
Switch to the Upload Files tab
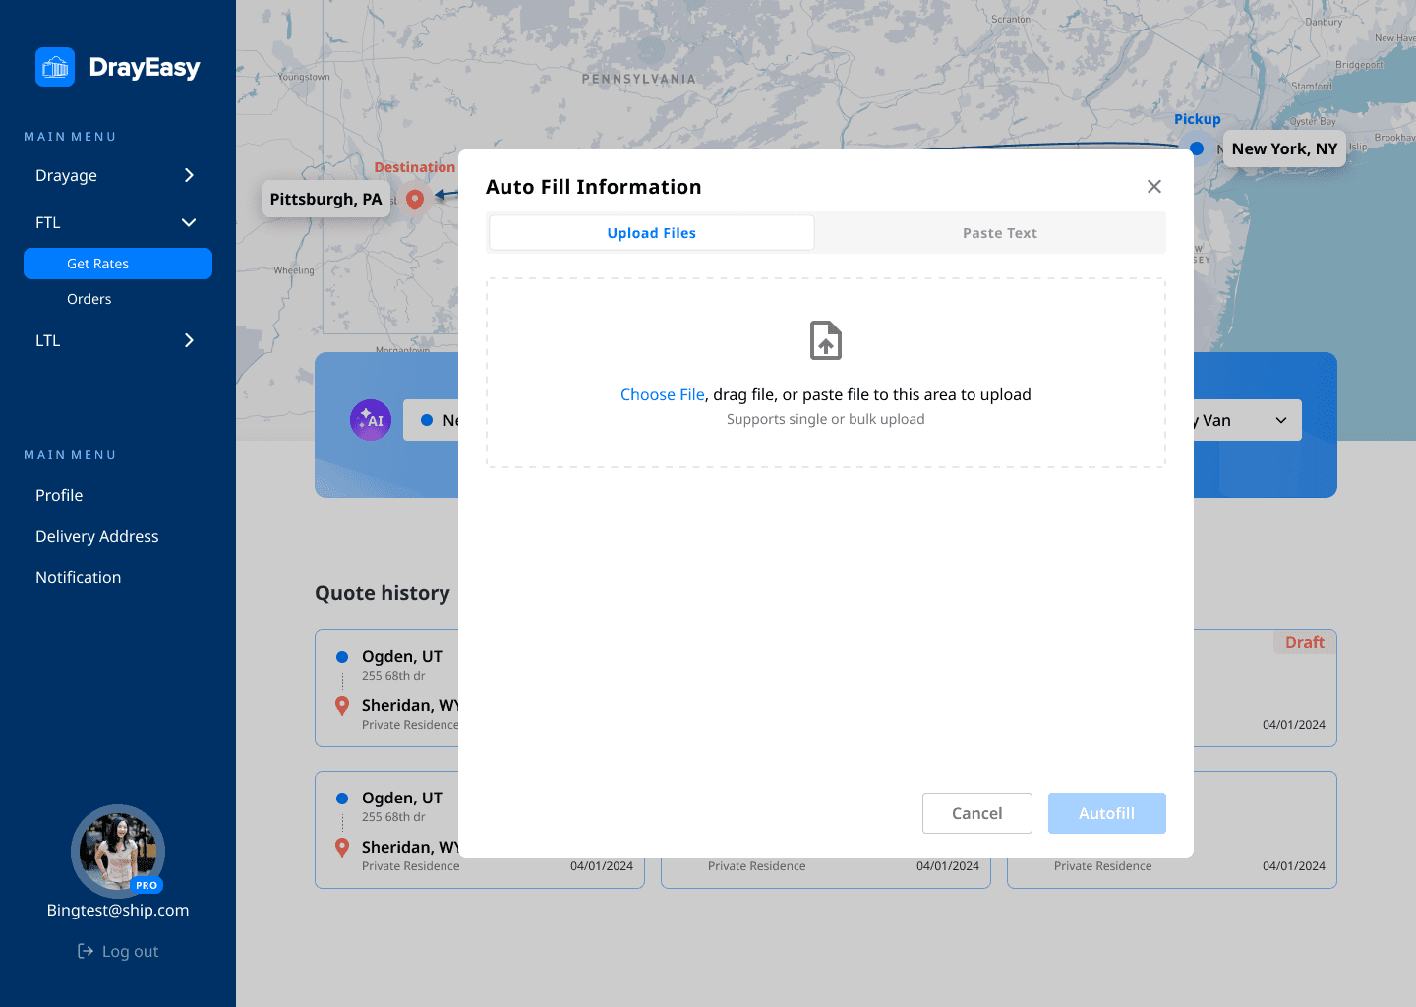652,233
